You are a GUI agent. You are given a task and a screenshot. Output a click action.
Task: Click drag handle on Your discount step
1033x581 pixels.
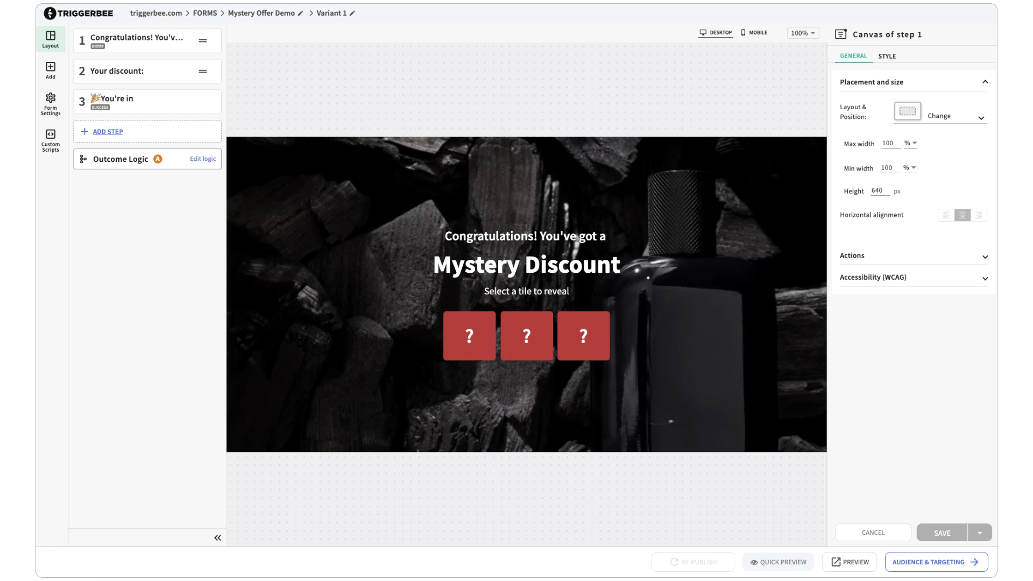(x=203, y=71)
